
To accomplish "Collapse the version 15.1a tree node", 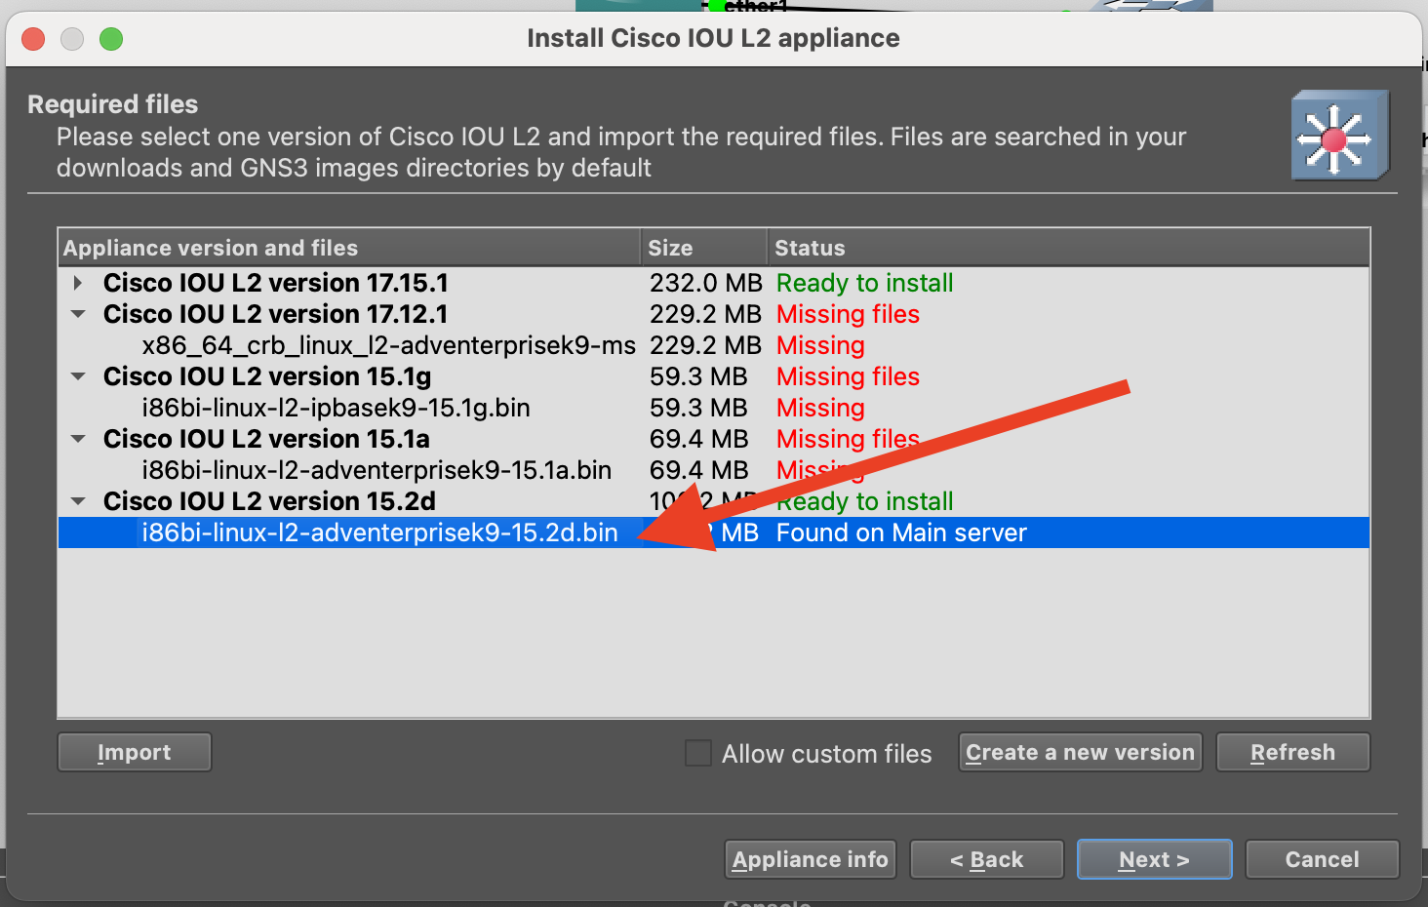I will [x=78, y=440].
